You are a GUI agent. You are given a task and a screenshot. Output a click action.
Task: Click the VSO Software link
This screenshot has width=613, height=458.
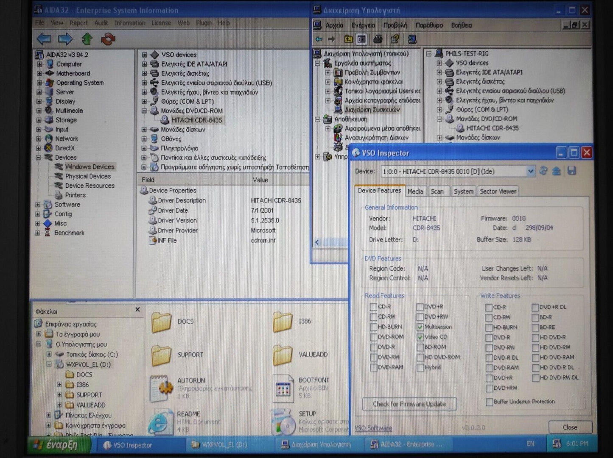point(373,428)
